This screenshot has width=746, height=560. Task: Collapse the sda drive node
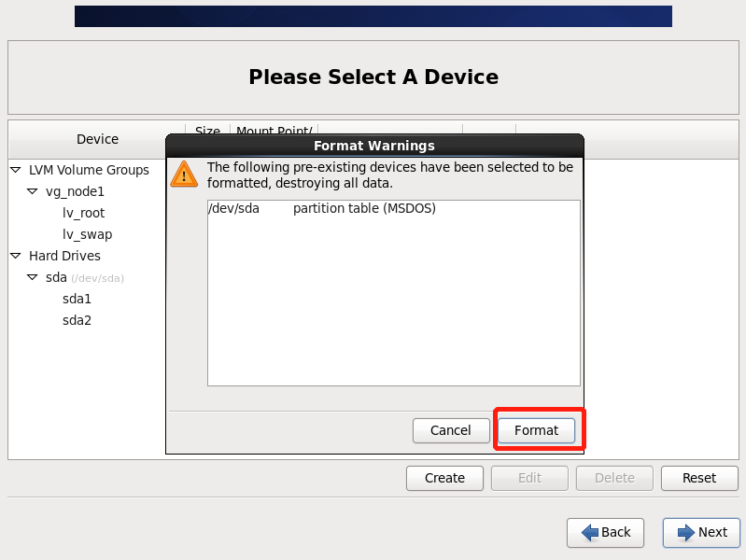[x=33, y=277]
